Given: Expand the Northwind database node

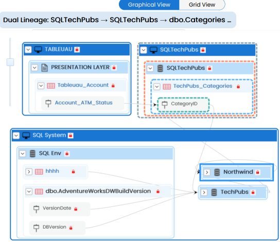Looking at the screenshot, I should coord(207,172).
